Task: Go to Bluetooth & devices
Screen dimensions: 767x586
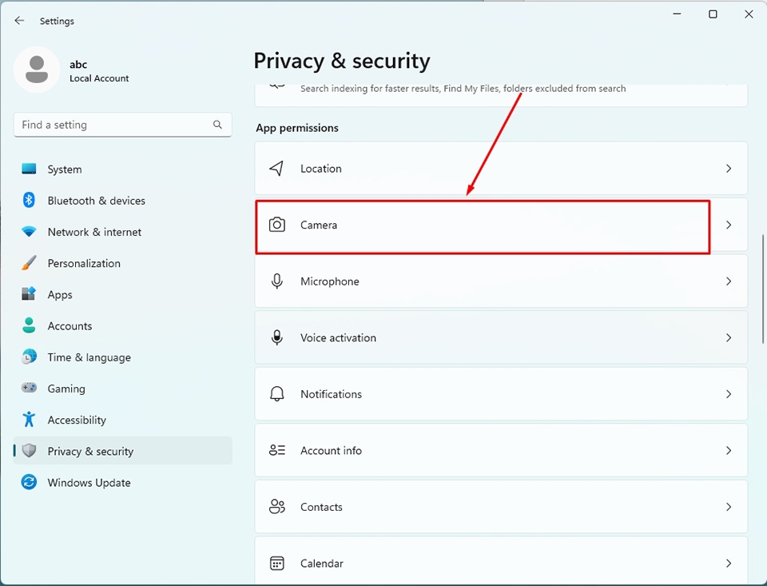Action: [122, 200]
